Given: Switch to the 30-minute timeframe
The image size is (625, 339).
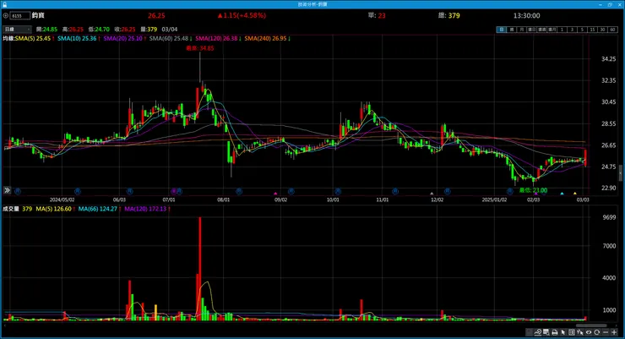Looking at the screenshot, I should (603, 30).
